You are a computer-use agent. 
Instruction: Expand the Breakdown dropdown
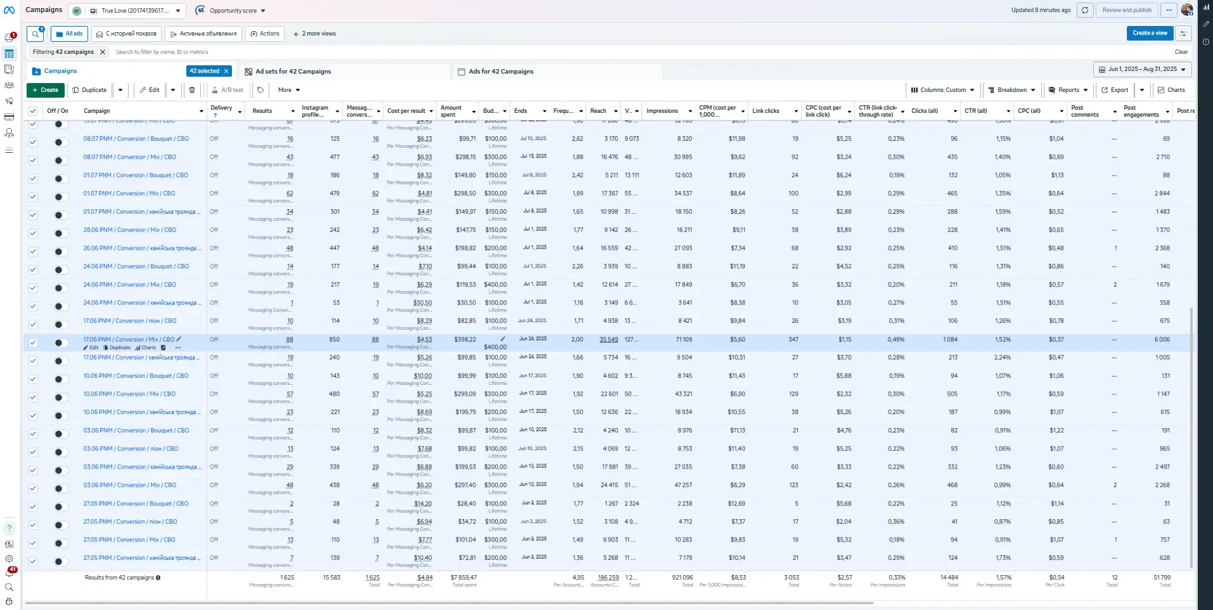(x=1012, y=90)
